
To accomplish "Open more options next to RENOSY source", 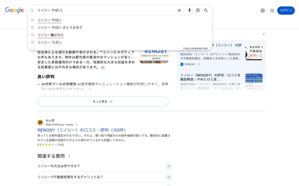I will 199,64.
